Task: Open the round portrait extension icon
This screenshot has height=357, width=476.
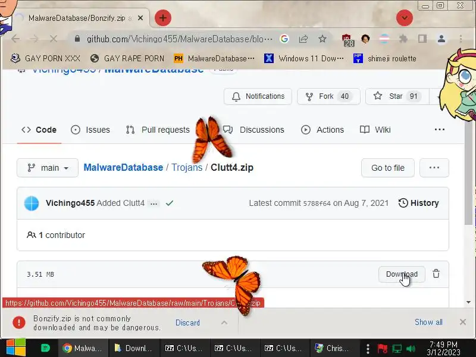Action: [x=365, y=39]
